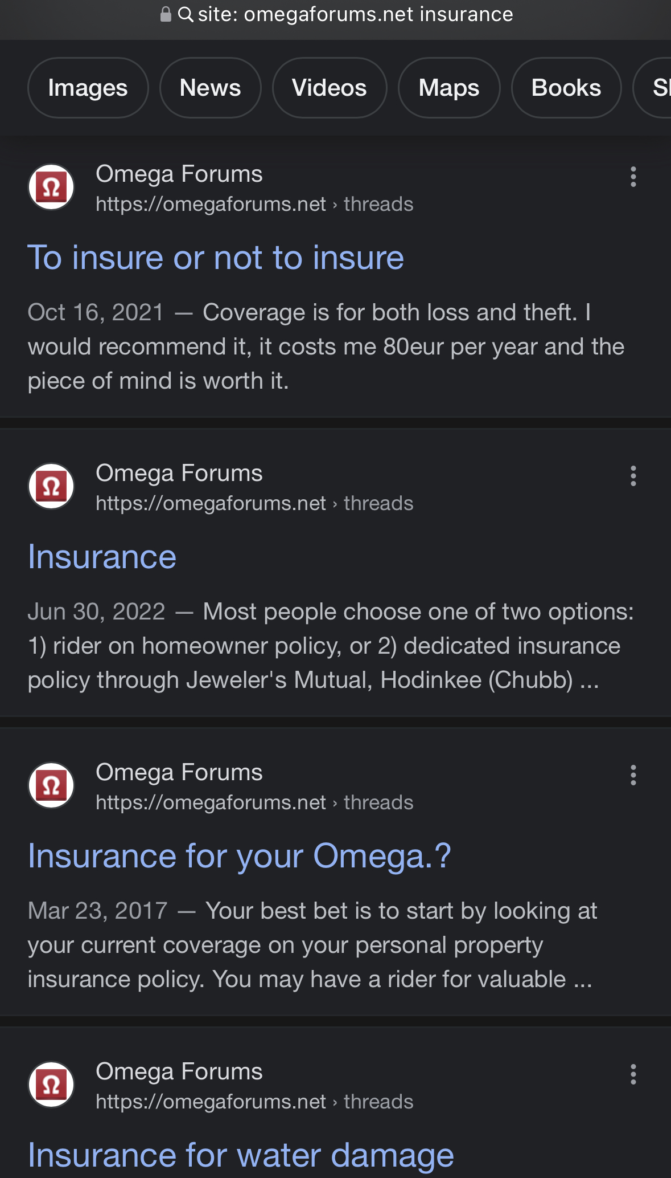The width and height of the screenshot is (671, 1178).
Task: Select the Videos filter tab
Action: click(329, 88)
